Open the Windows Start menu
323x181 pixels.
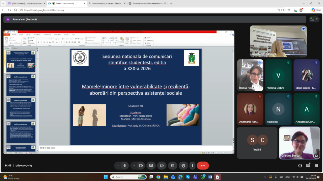(106, 177)
